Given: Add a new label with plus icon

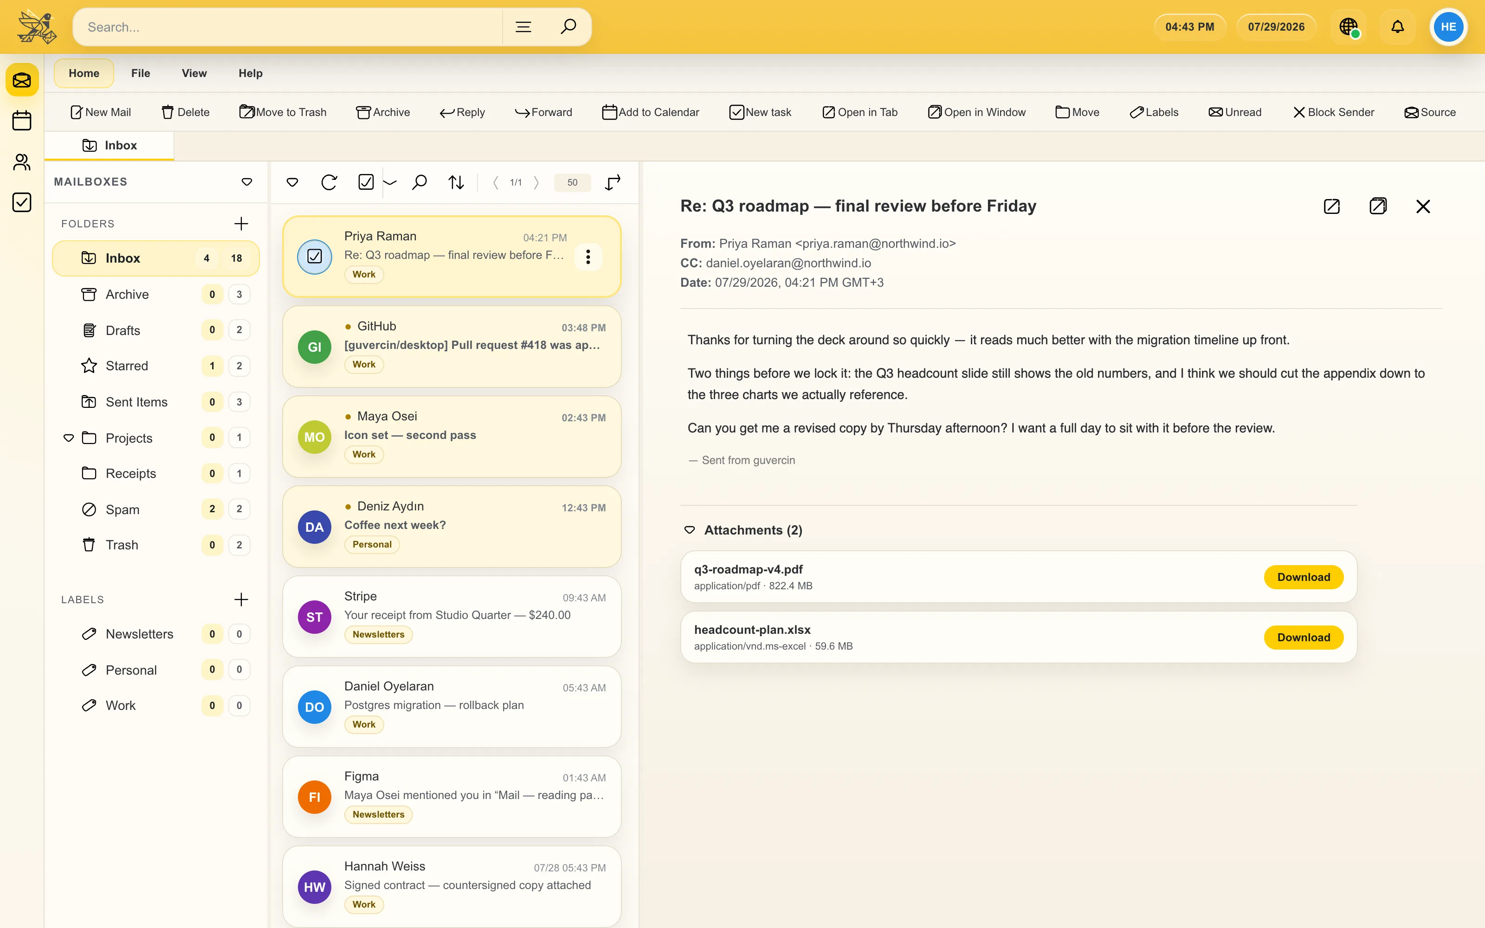Looking at the screenshot, I should pyautogui.click(x=241, y=599).
